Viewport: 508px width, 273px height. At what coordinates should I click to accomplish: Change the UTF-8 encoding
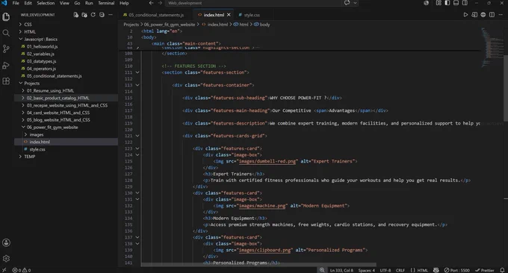pyautogui.click(x=385, y=270)
